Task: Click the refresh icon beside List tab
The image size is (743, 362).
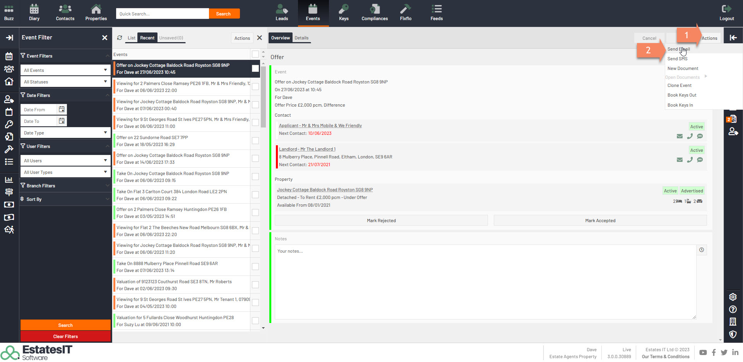Action: coord(120,38)
